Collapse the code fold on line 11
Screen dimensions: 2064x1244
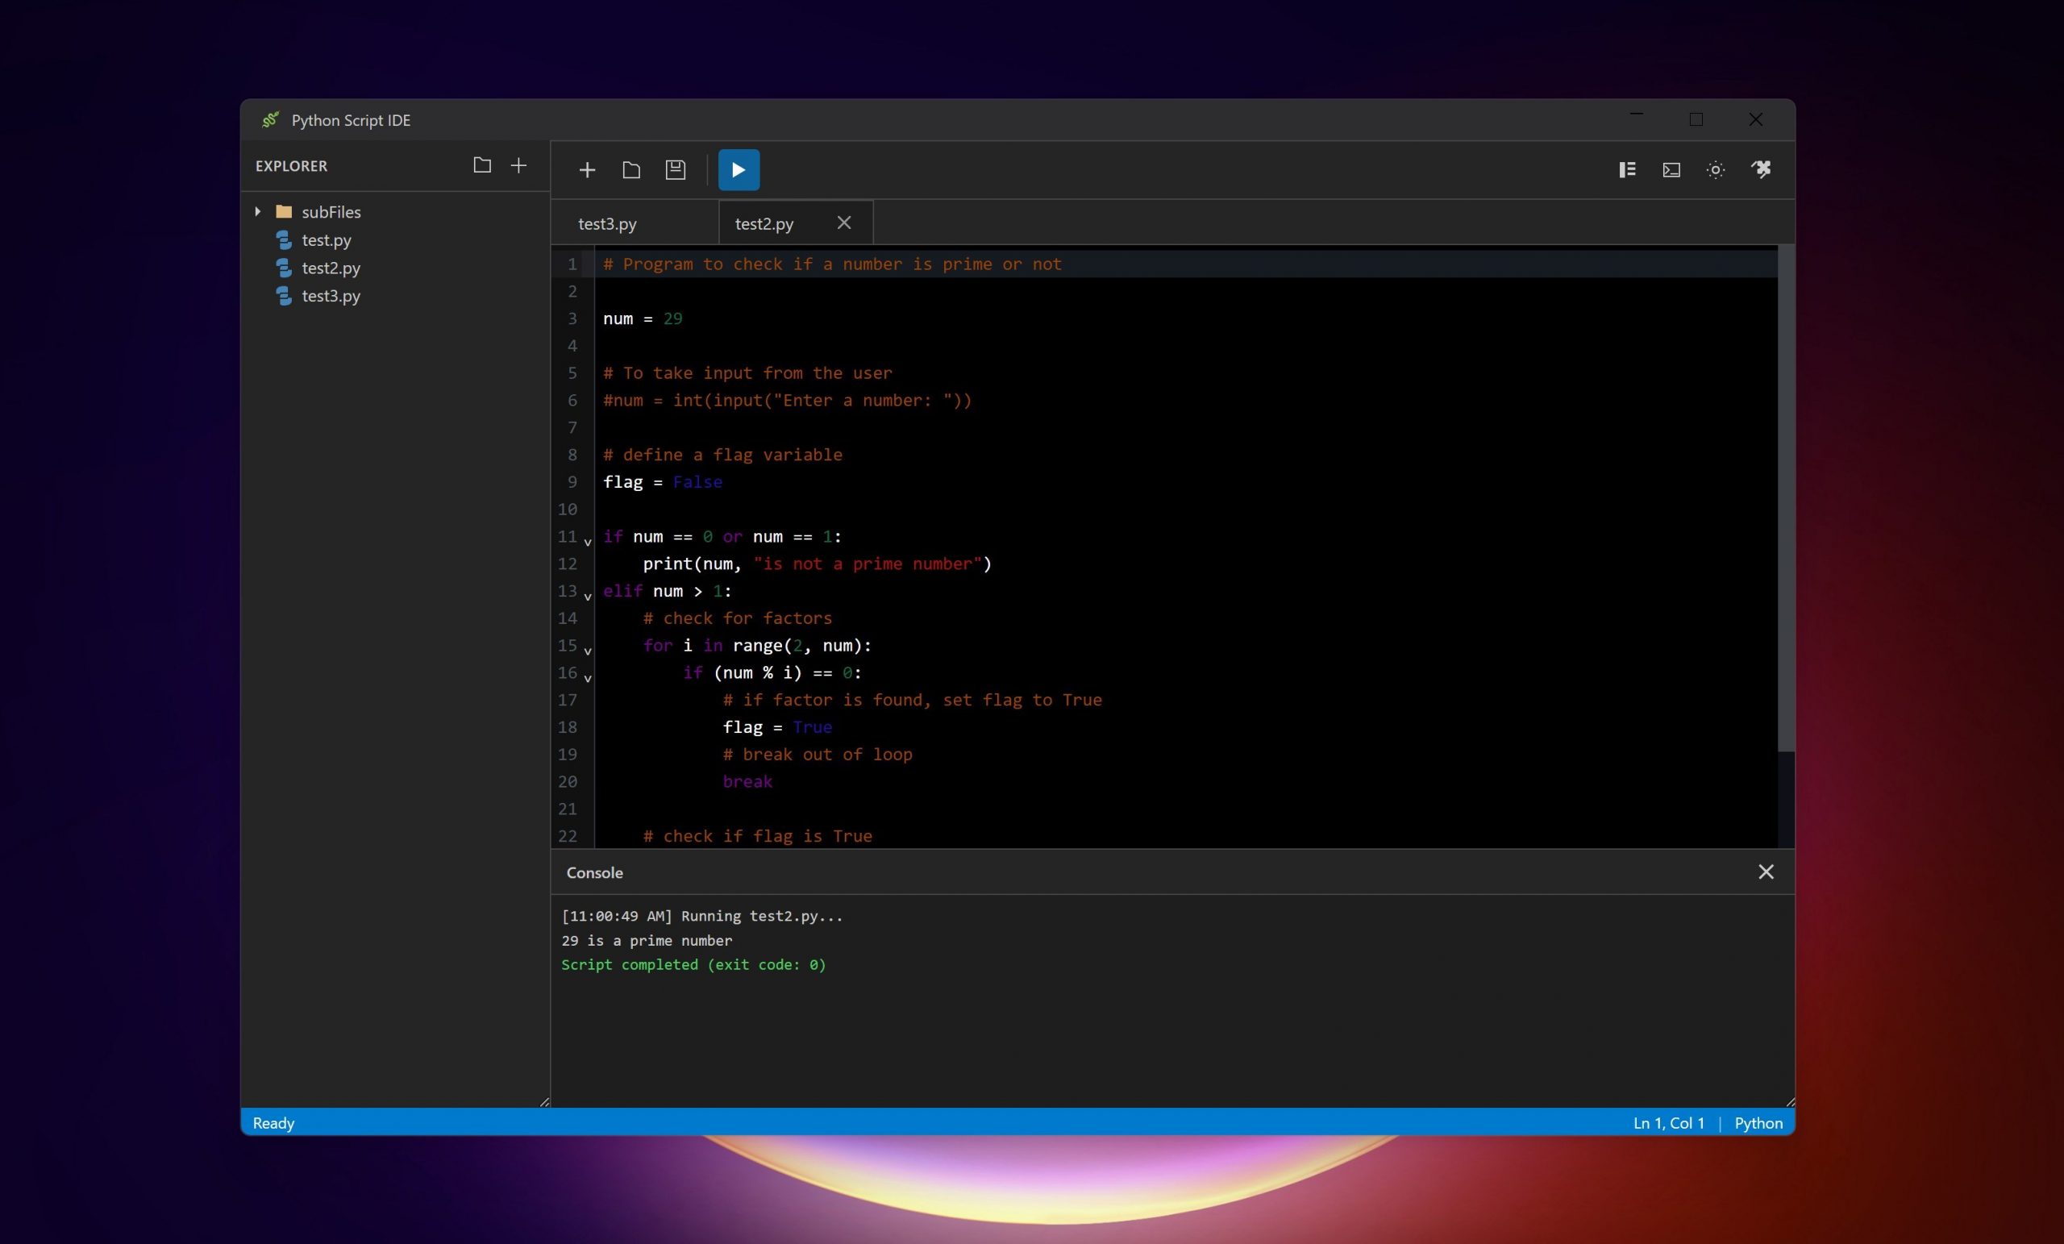click(x=587, y=543)
